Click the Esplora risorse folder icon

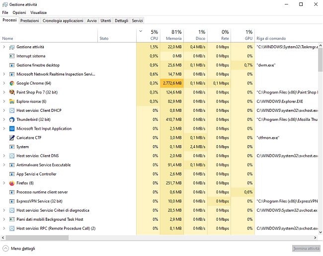point(12,101)
